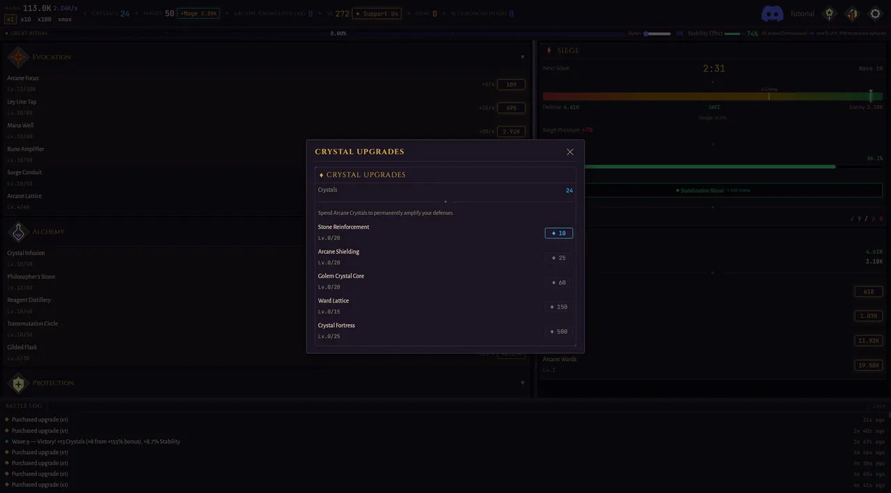Click the 1.07K cost button in Siege
Screen dimensions: 891x493
[x=869, y=316]
